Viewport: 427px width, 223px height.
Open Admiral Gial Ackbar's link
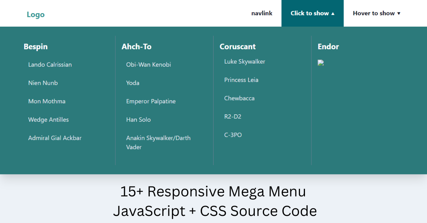click(x=55, y=138)
